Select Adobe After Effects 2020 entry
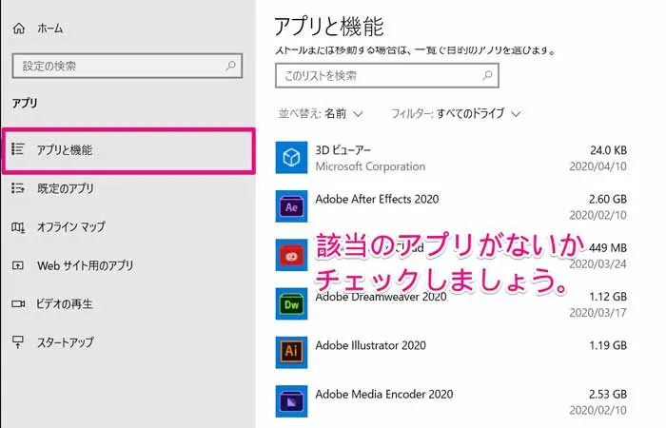Image resolution: width=666 pixels, height=428 pixels. click(x=452, y=206)
